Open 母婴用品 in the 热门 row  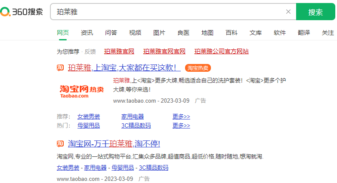pyautogui.click(x=89, y=125)
